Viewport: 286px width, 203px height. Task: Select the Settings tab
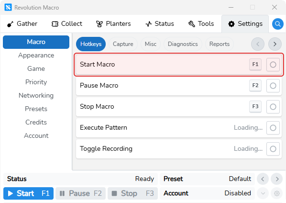(245, 24)
